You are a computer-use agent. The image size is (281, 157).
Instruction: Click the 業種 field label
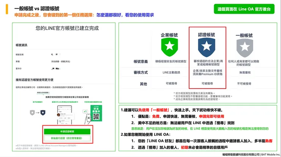(17, 61)
